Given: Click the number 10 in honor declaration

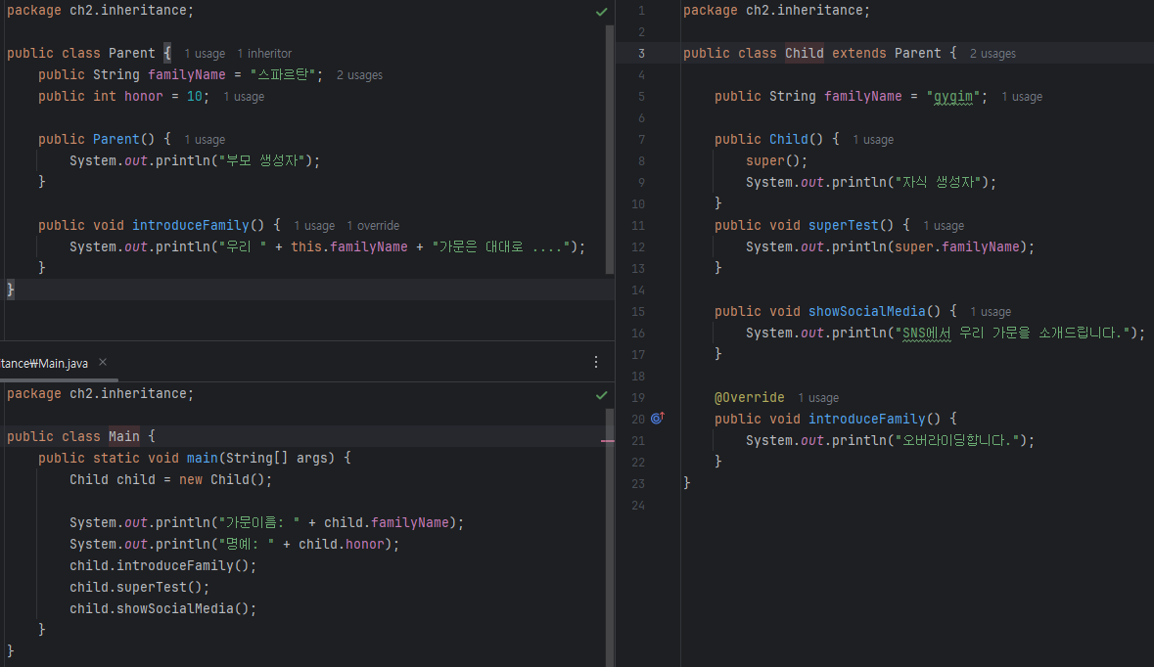Looking at the screenshot, I should point(195,96).
